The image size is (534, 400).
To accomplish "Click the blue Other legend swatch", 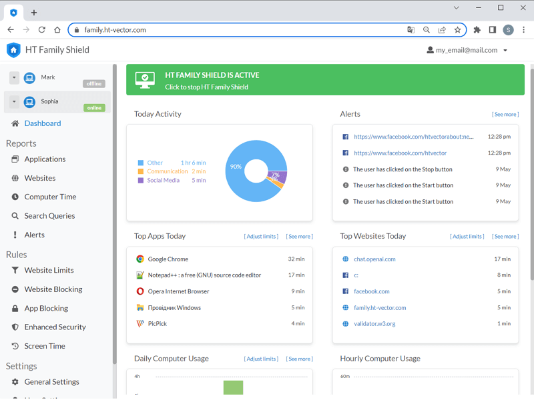I will pos(141,163).
